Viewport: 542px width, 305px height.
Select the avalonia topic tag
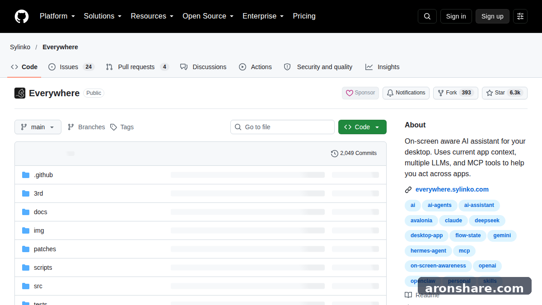(x=421, y=221)
